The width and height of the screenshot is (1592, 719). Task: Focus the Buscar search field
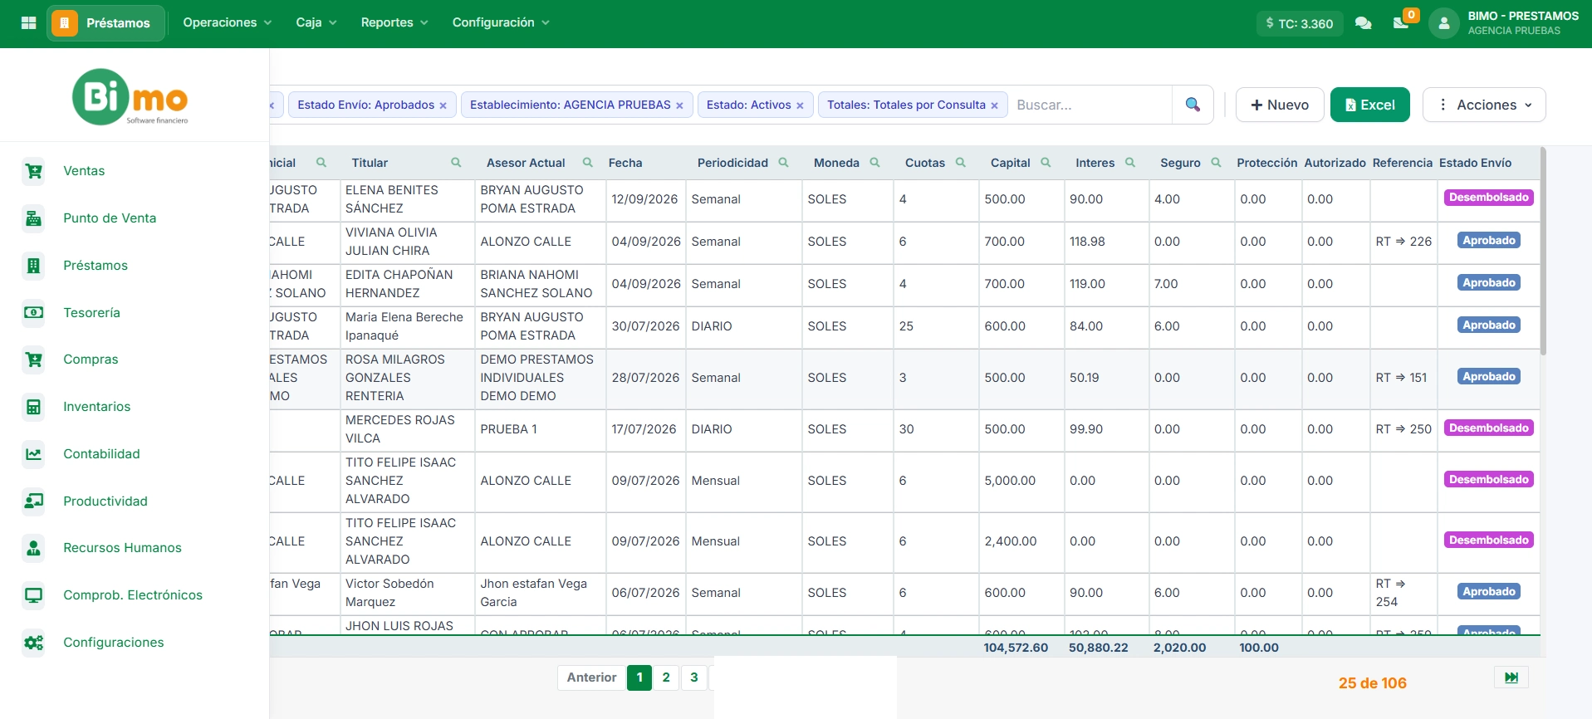pyautogui.click(x=1090, y=105)
